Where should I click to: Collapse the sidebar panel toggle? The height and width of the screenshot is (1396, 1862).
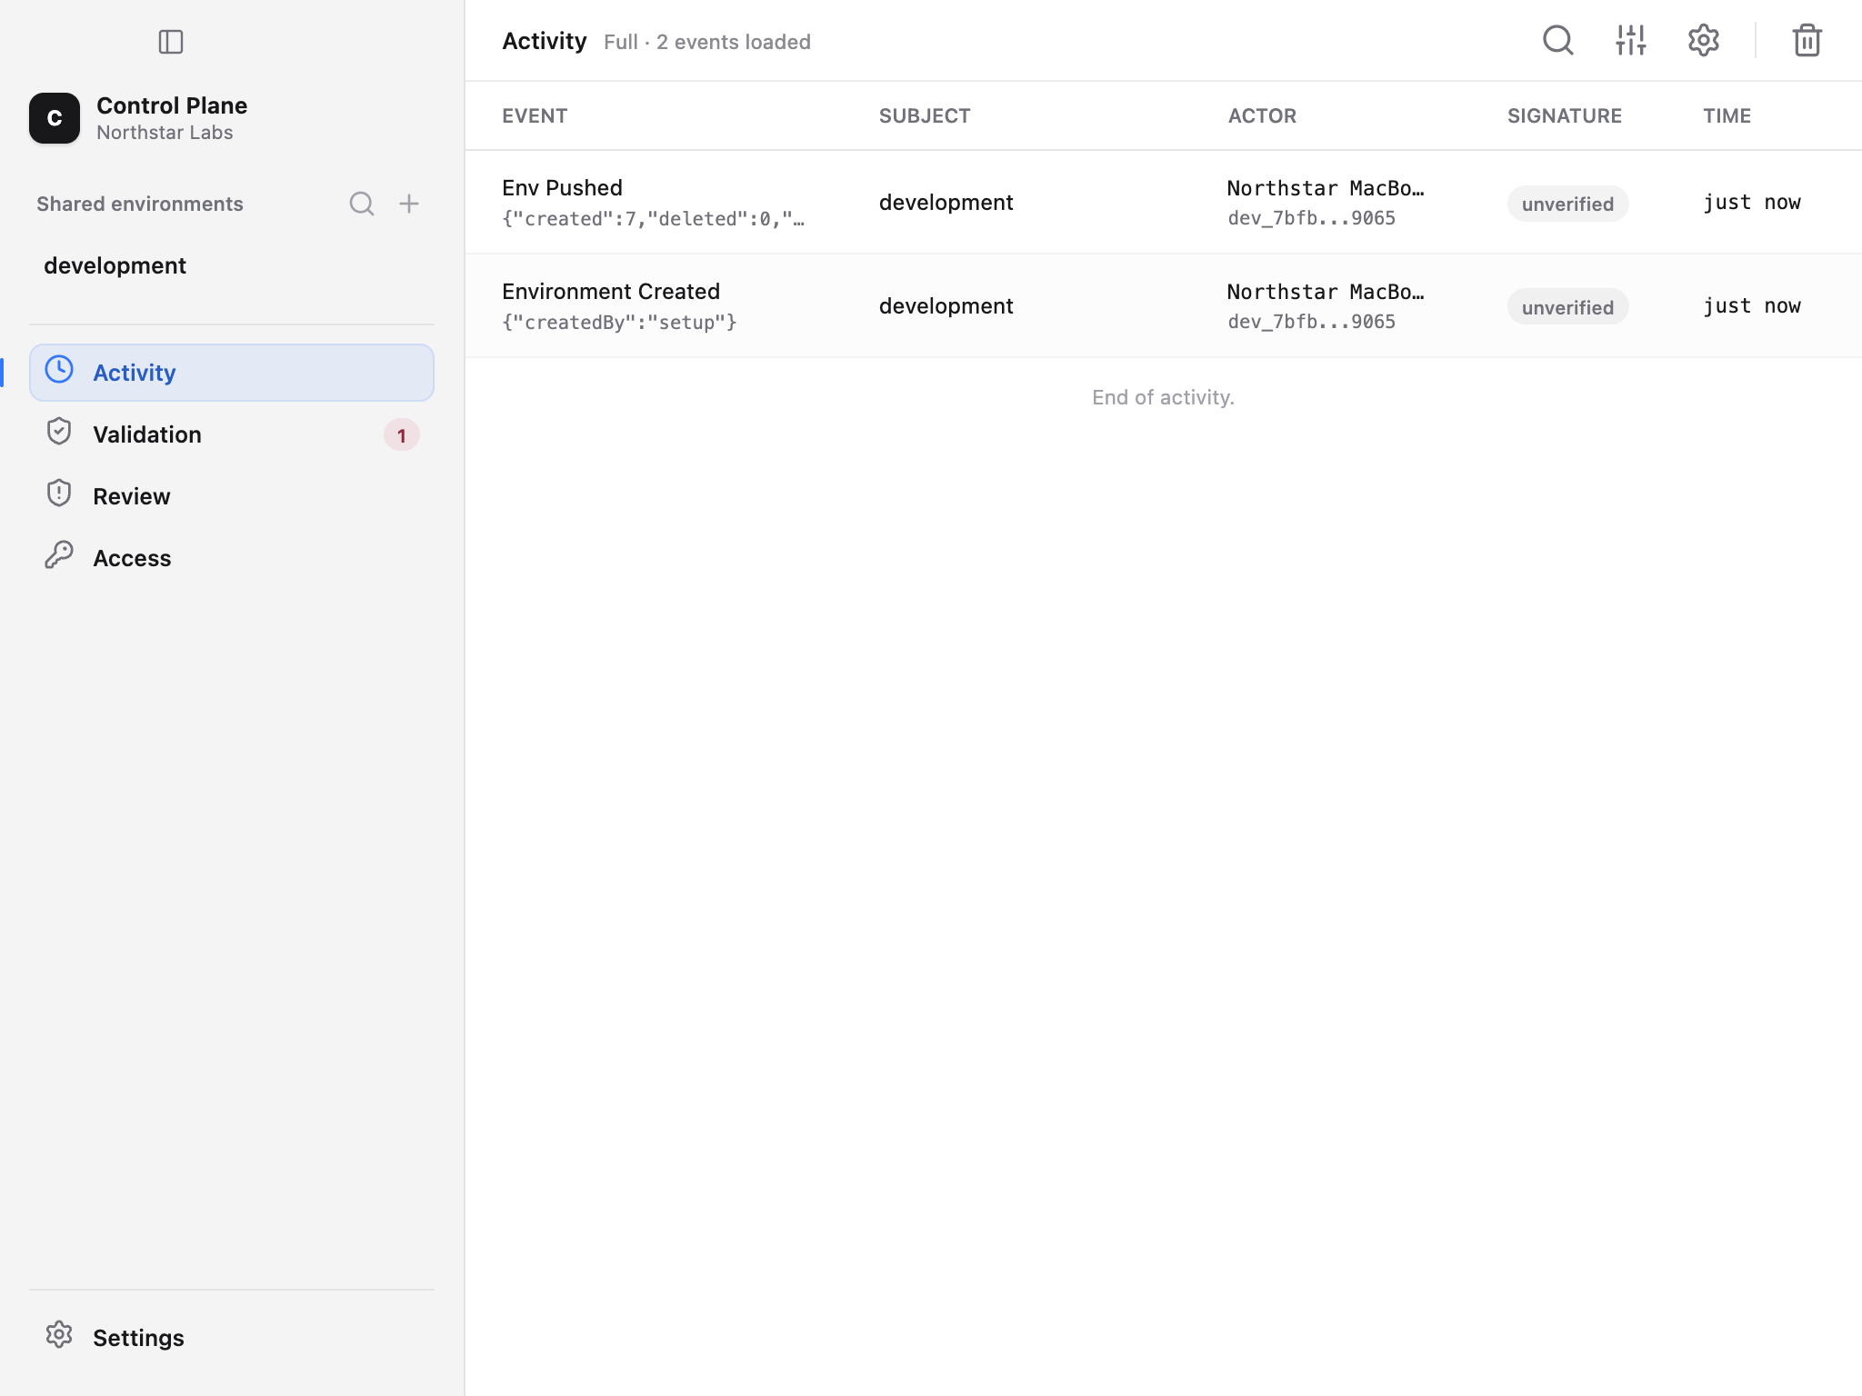tap(171, 42)
